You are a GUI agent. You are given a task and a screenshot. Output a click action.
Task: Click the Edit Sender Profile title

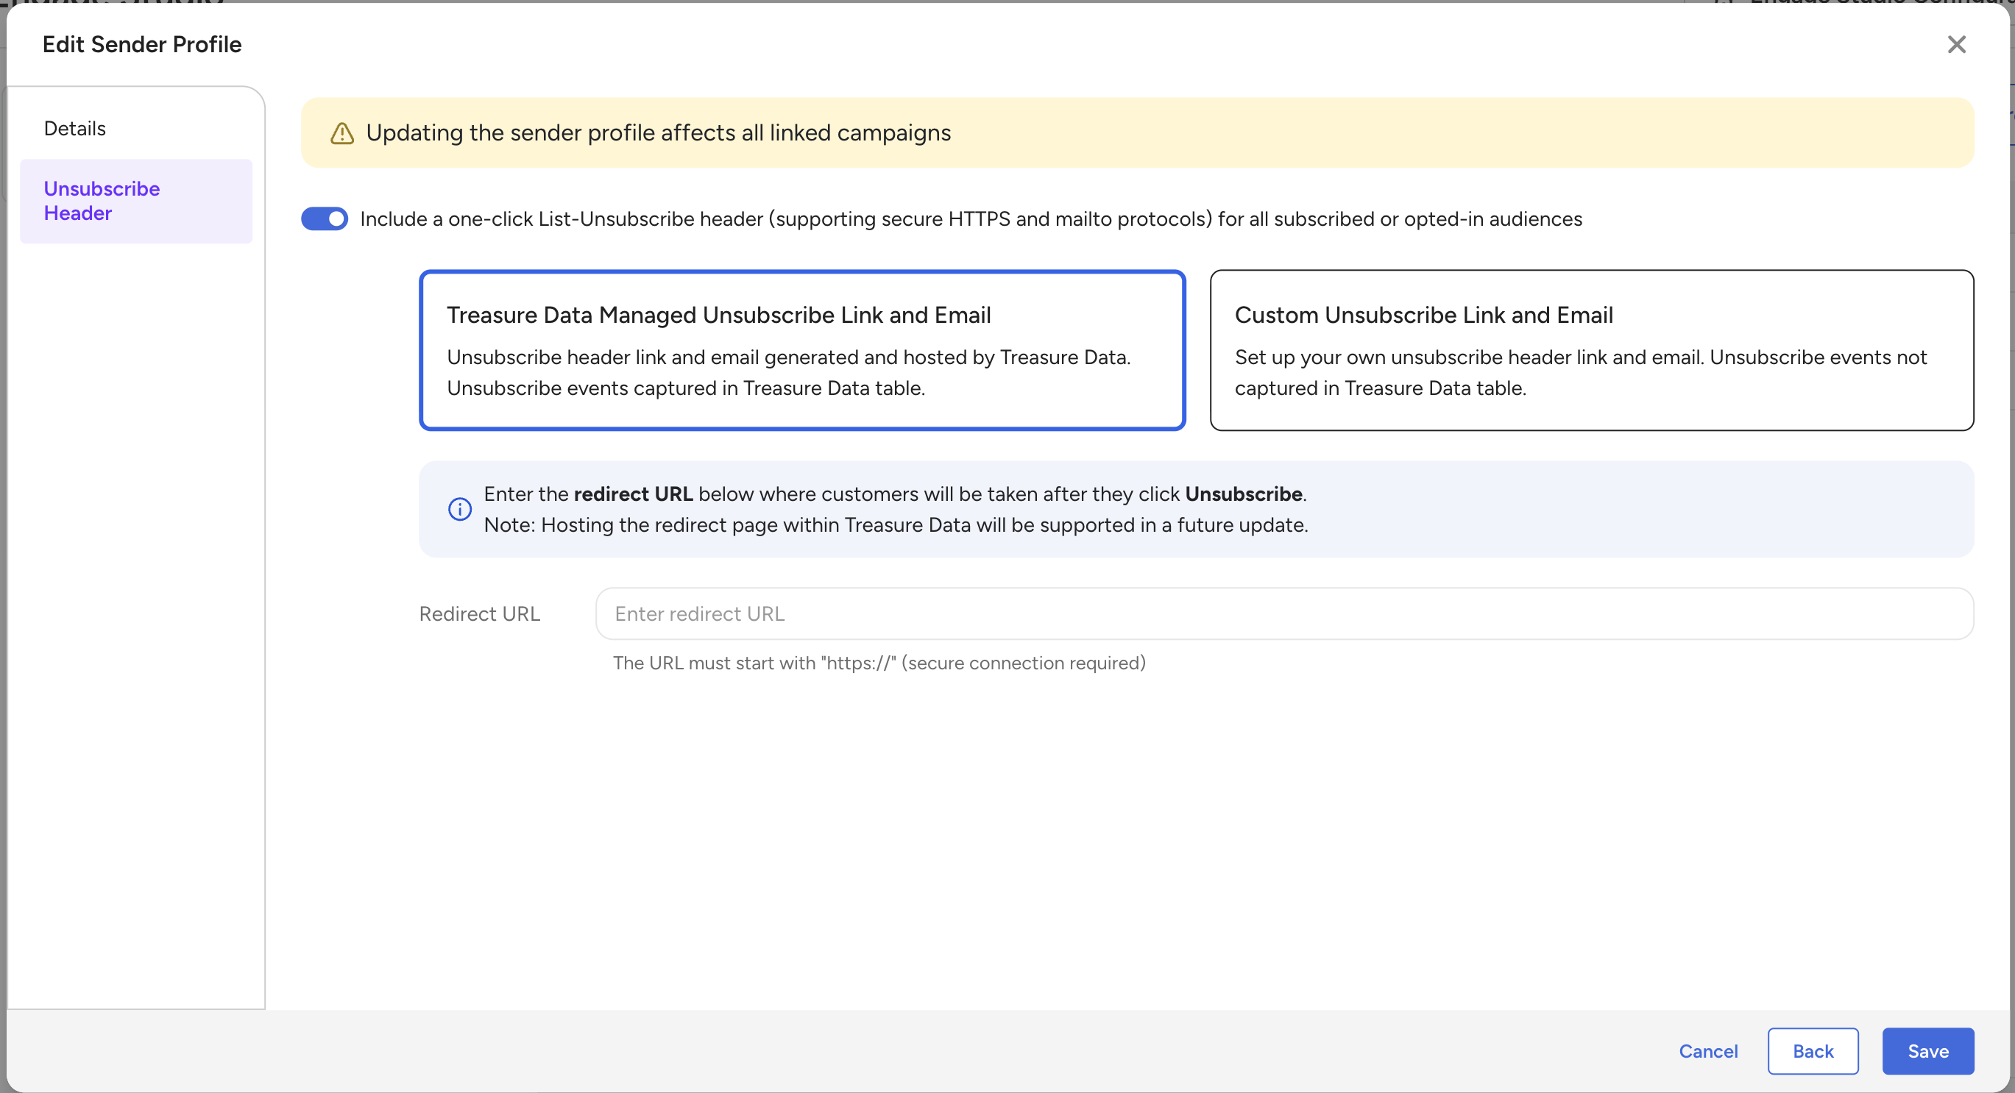click(x=141, y=45)
